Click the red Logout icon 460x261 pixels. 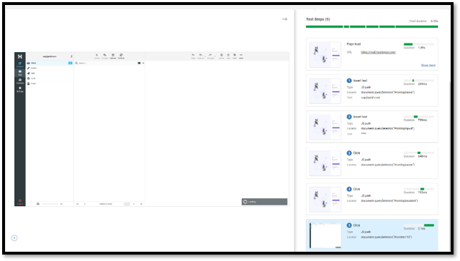20,202
